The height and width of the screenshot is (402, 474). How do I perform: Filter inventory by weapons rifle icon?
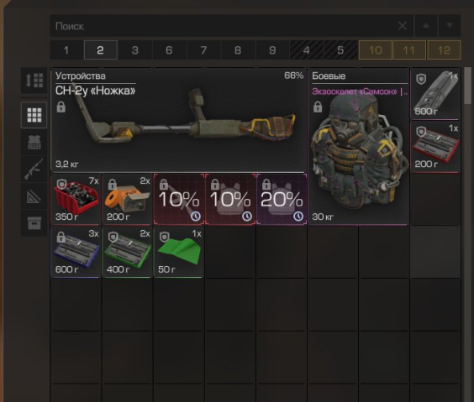coord(34,169)
